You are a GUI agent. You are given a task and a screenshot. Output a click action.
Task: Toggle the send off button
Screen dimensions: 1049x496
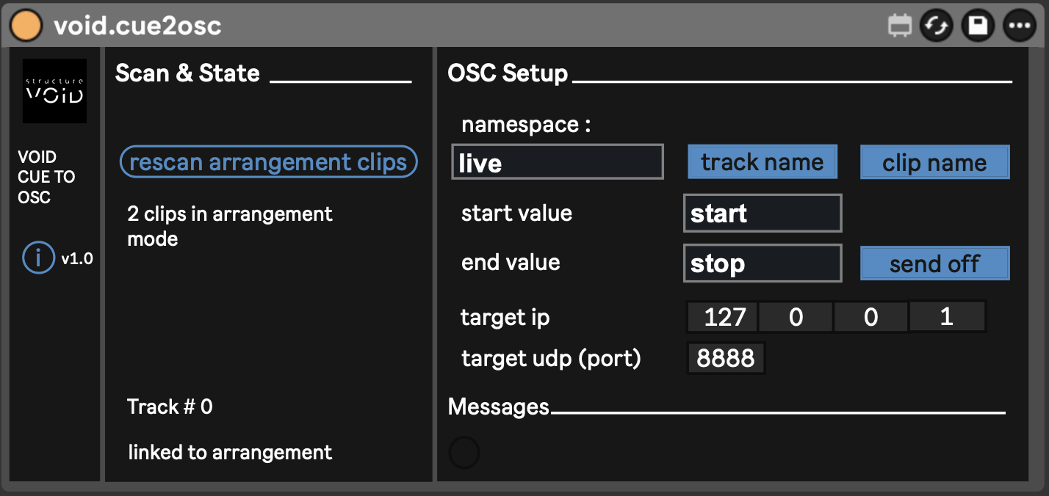point(934,264)
